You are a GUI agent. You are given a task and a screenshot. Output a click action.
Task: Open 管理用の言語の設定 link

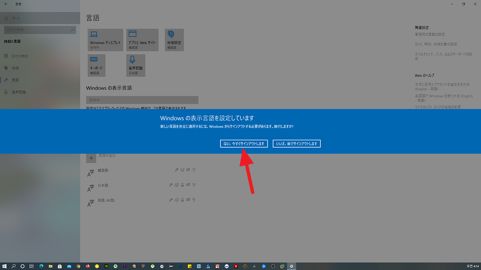[430, 35]
